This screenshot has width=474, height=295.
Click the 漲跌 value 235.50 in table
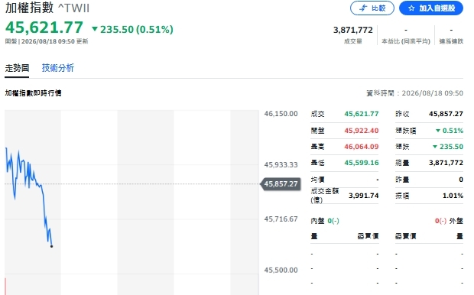(x=451, y=147)
